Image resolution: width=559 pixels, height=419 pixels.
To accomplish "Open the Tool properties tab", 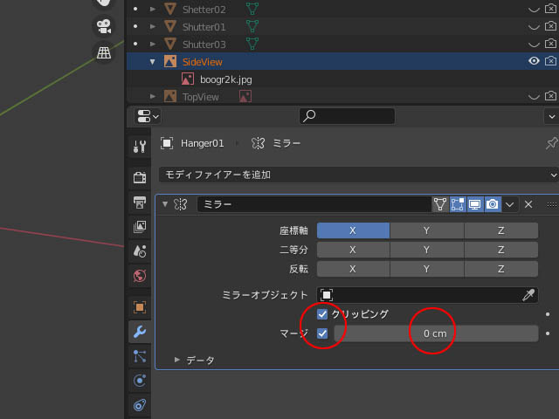I will pos(140,147).
